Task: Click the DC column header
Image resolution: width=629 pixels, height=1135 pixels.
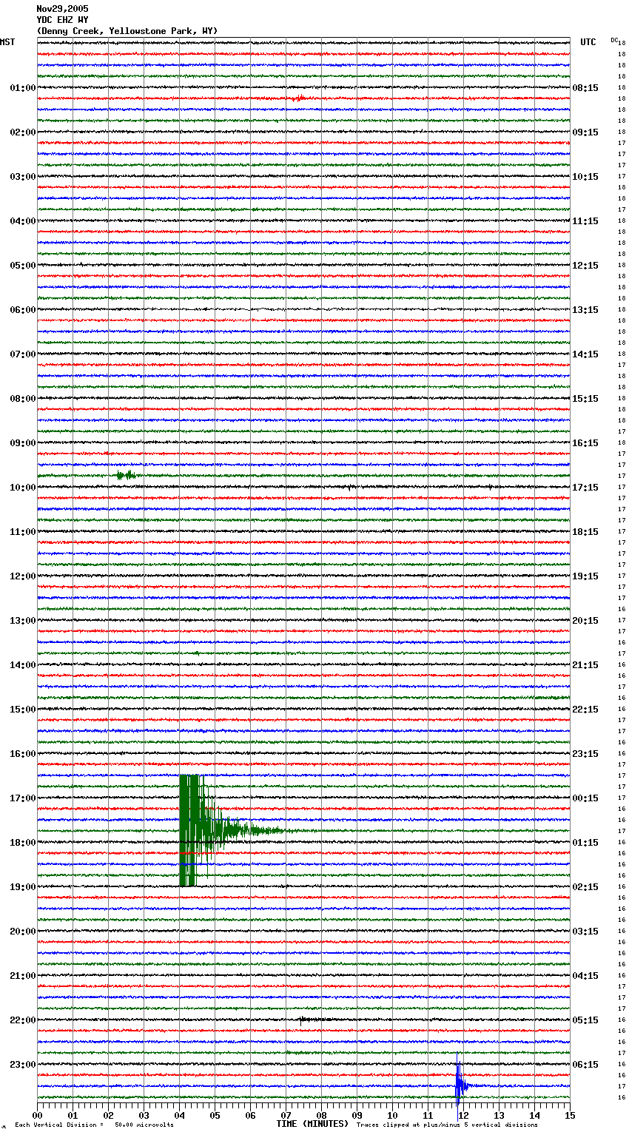Action: pos(614,40)
